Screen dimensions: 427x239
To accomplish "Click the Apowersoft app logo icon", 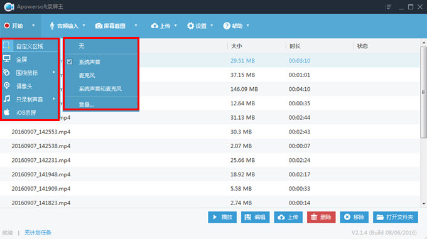I will point(9,7).
